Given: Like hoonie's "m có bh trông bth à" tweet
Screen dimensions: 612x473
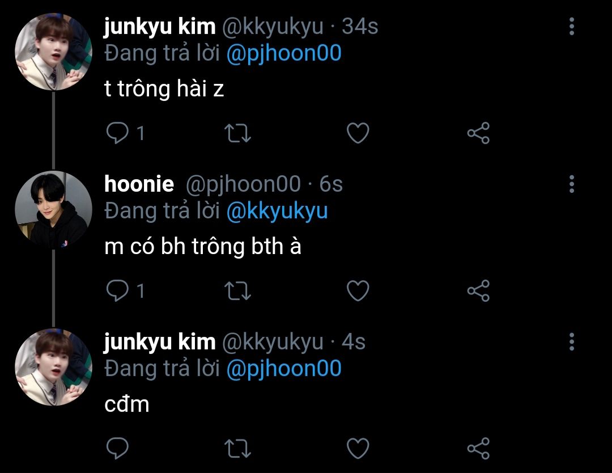Looking at the screenshot, I should 358,290.
